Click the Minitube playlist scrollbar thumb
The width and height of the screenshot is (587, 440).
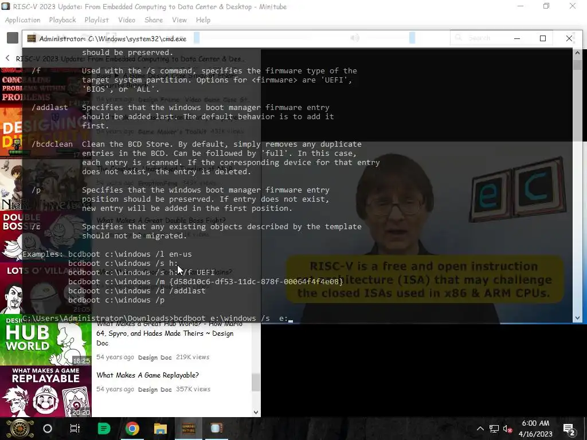(x=256, y=382)
